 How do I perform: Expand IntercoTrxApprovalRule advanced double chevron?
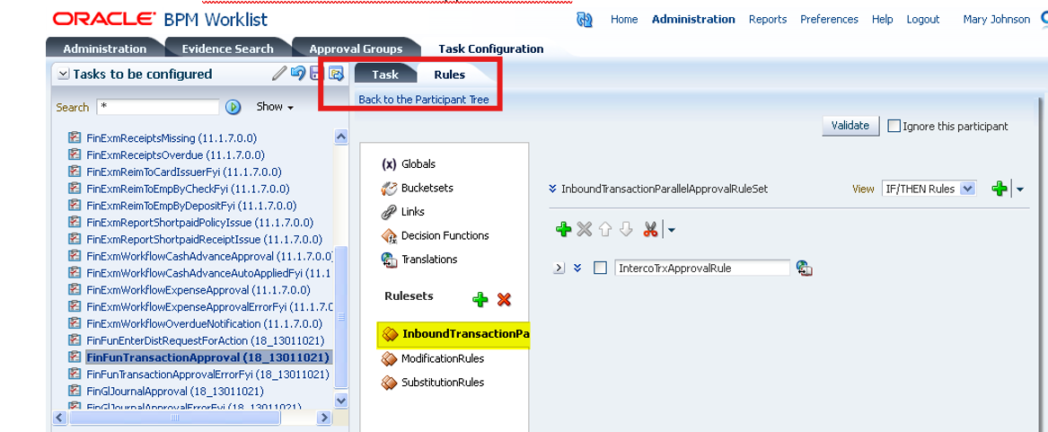578,269
